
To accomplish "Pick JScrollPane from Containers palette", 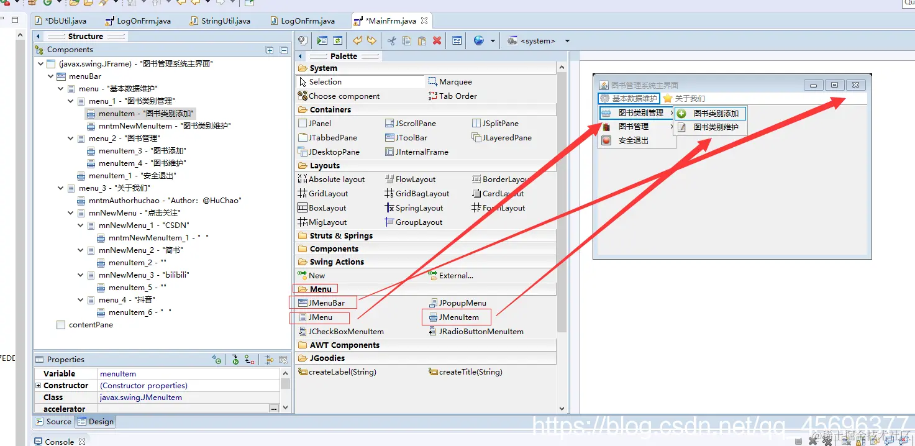I will pos(411,124).
